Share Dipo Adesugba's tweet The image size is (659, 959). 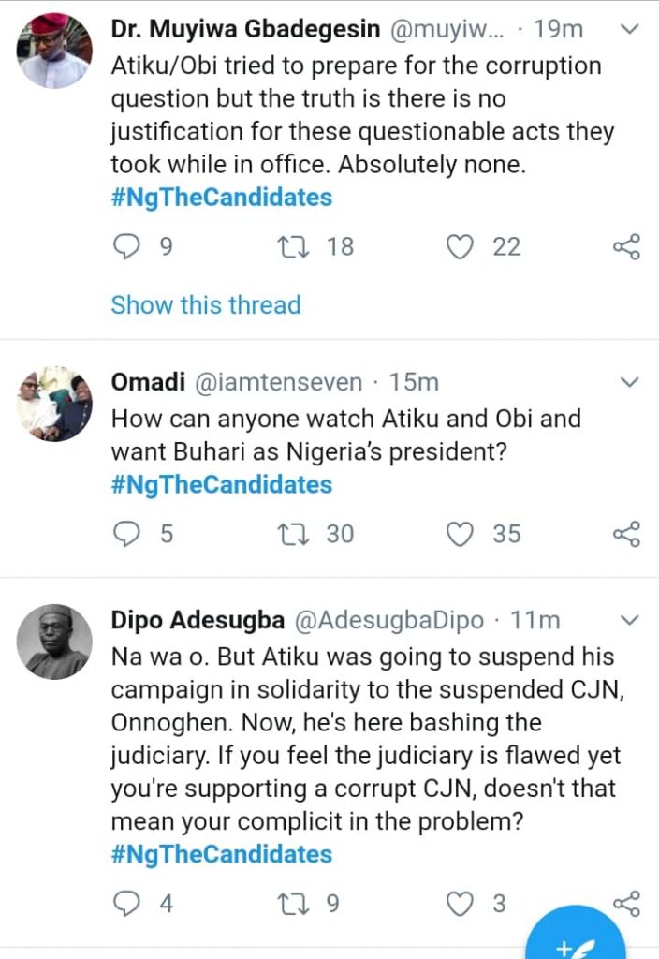tap(626, 904)
